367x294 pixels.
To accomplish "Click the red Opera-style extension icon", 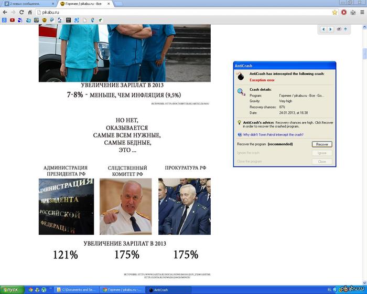I will pos(344,12).
